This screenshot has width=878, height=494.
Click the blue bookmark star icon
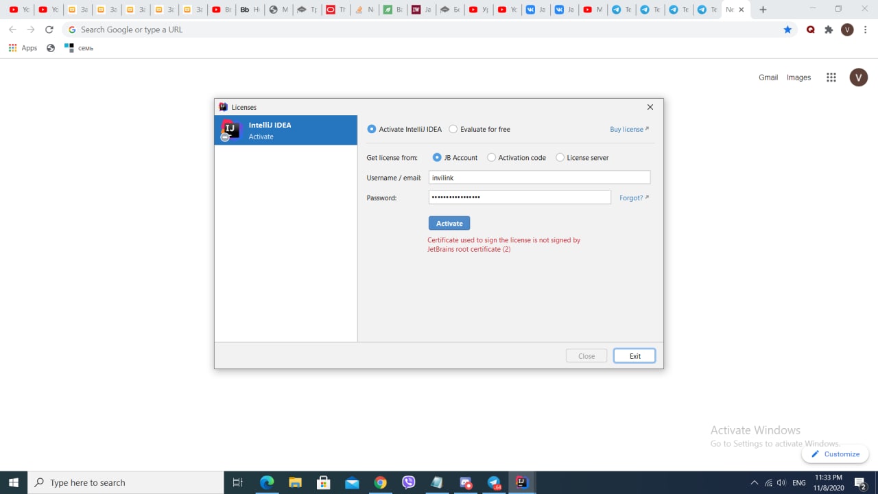coord(787,30)
